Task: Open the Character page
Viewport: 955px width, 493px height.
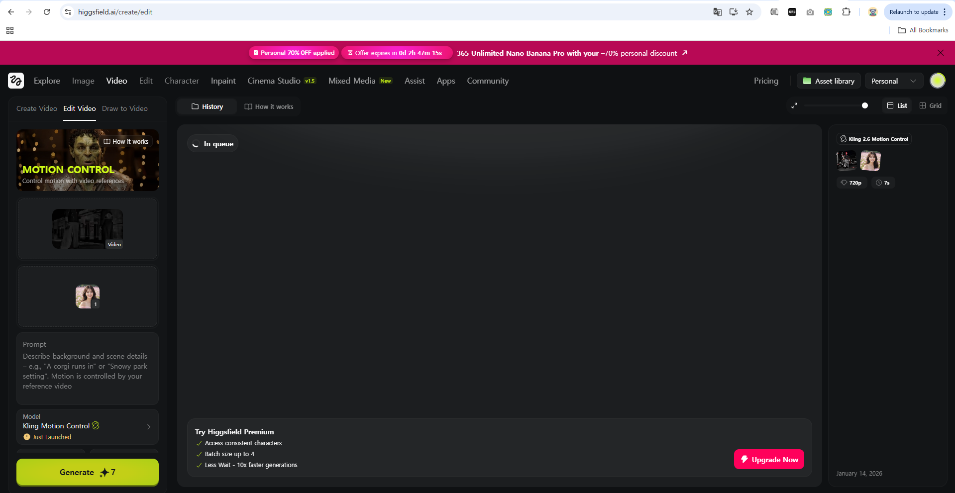Action: (182, 81)
